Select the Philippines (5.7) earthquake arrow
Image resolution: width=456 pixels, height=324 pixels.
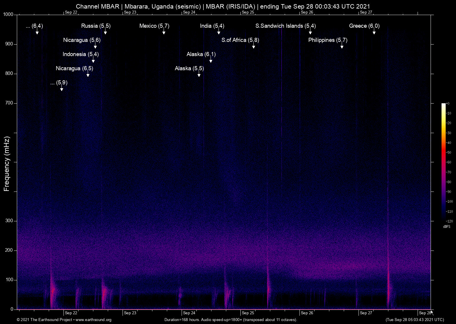[342, 46]
